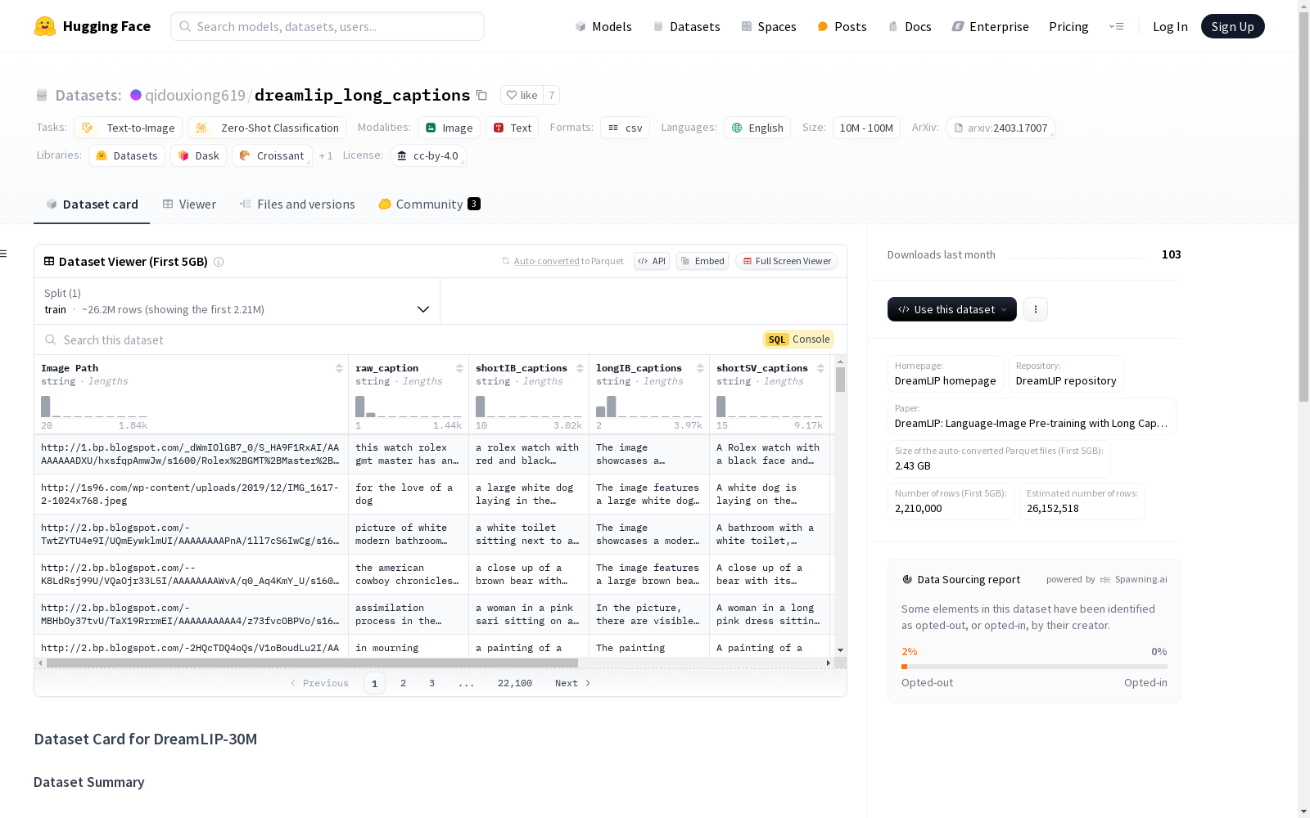1310x818 pixels.
Task: Select the 10M - 100M size tag
Action: click(866, 128)
